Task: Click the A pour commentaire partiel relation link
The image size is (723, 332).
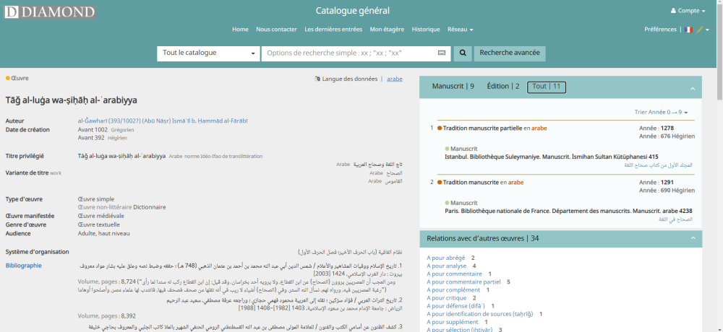Action: point(464,282)
